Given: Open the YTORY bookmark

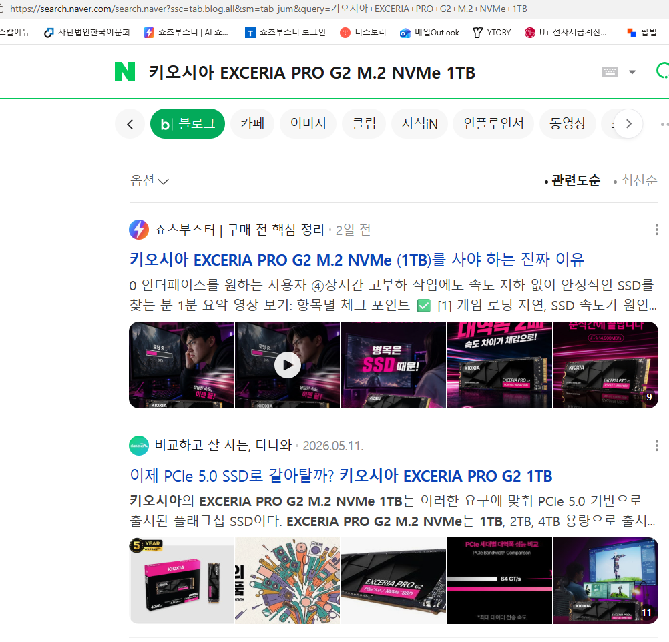Looking at the screenshot, I should pos(492,33).
